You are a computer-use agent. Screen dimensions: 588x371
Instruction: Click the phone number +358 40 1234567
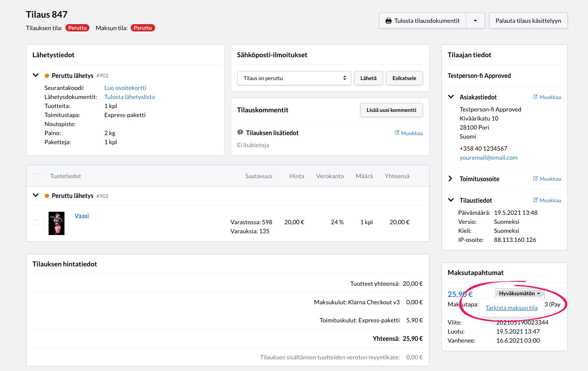[484, 148]
